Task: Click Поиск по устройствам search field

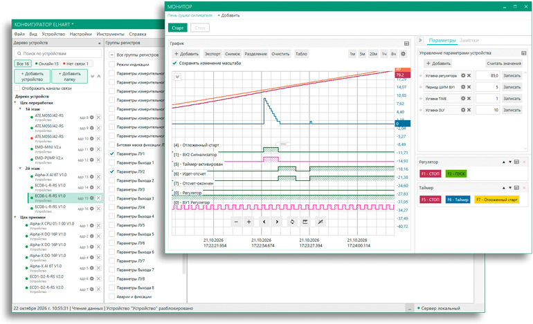Action: pyautogui.click(x=58, y=54)
